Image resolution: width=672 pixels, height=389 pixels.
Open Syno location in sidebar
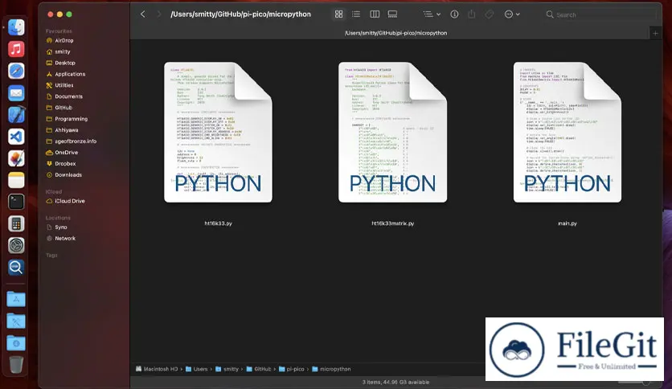pyautogui.click(x=61, y=227)
